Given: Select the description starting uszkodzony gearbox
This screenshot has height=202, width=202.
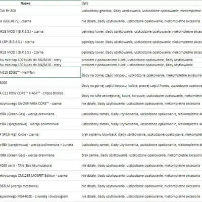Looking at the screenshot, I should tap(141, 11).
